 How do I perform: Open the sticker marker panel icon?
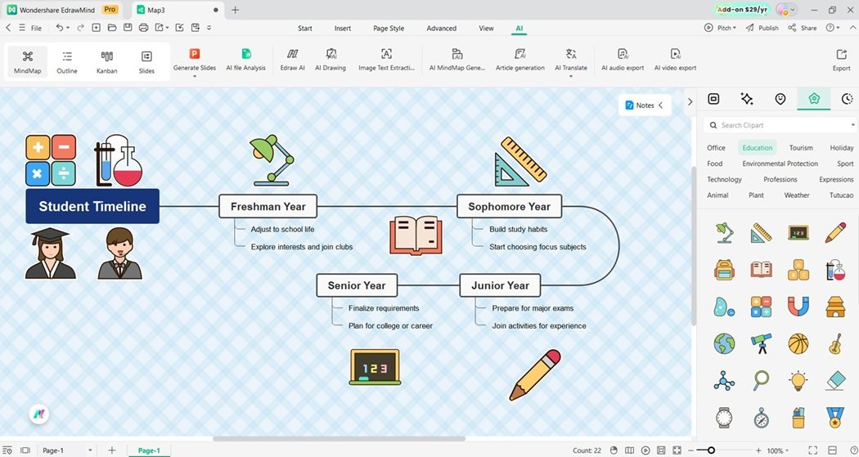780,99
